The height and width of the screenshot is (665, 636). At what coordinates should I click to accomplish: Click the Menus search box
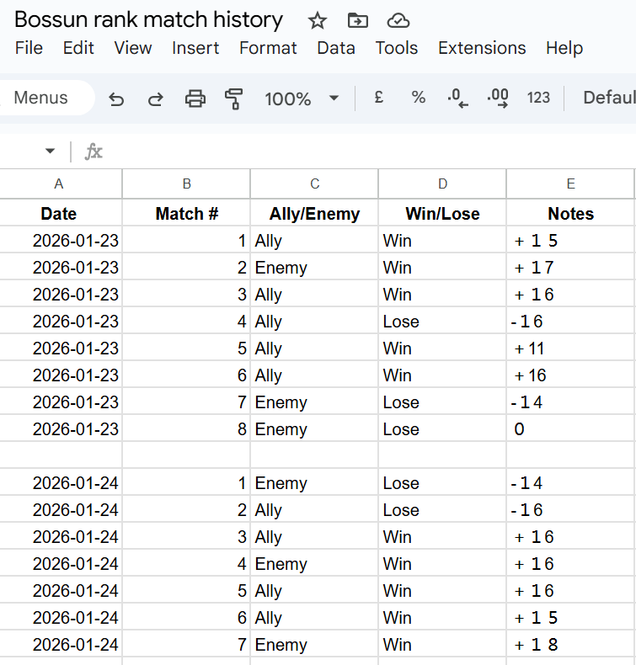pyautogui.click(x=46, y=98)
